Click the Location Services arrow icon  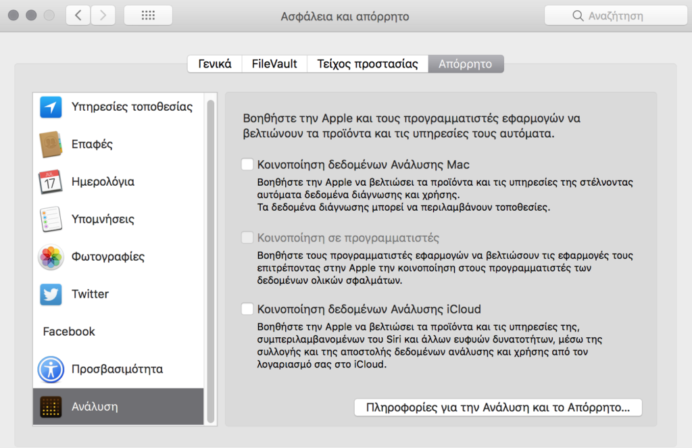tap(51, 107)
